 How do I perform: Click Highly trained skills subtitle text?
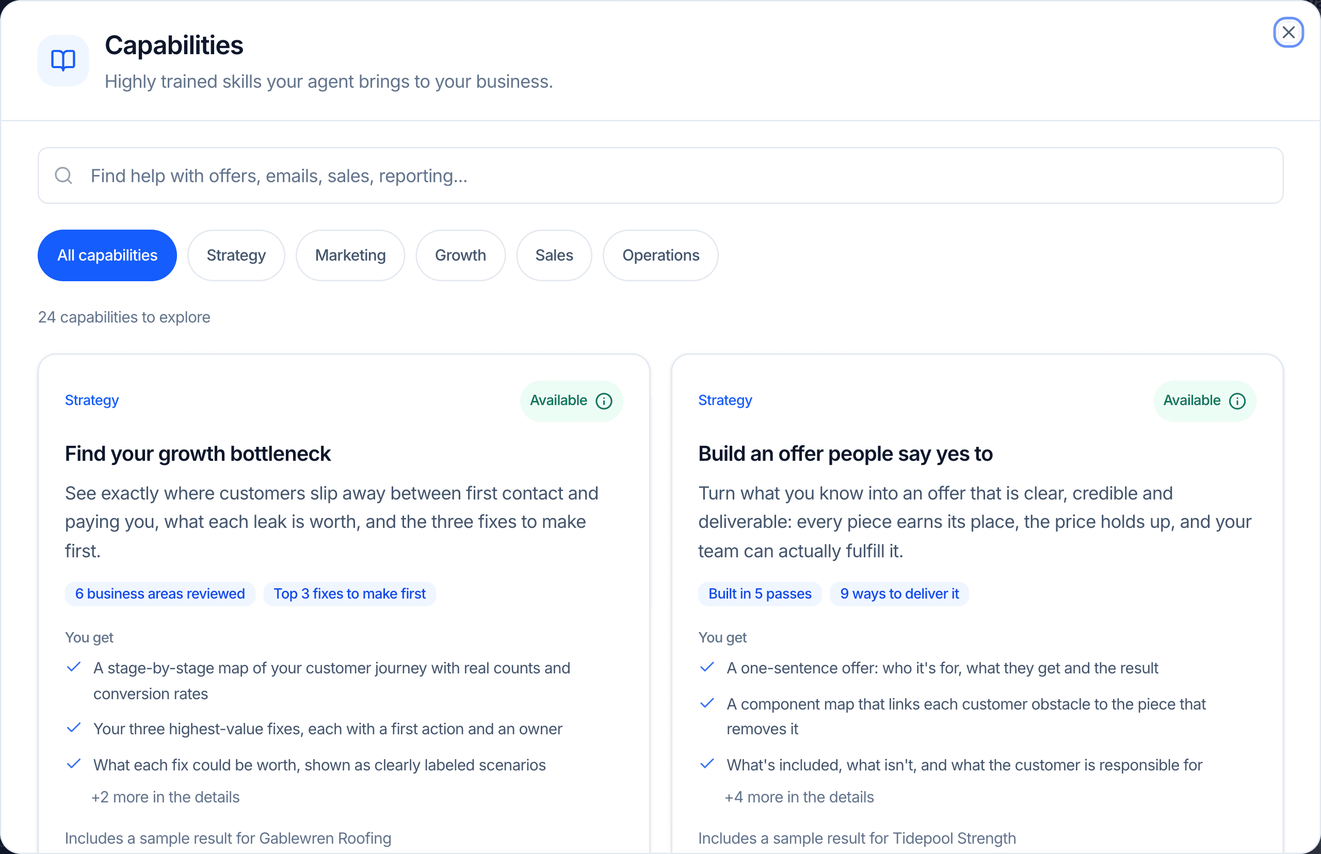(329, 82)
